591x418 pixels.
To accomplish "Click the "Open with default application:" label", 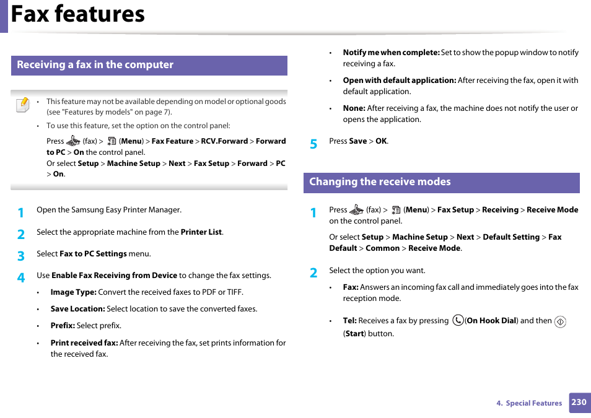I will [400, 81].
